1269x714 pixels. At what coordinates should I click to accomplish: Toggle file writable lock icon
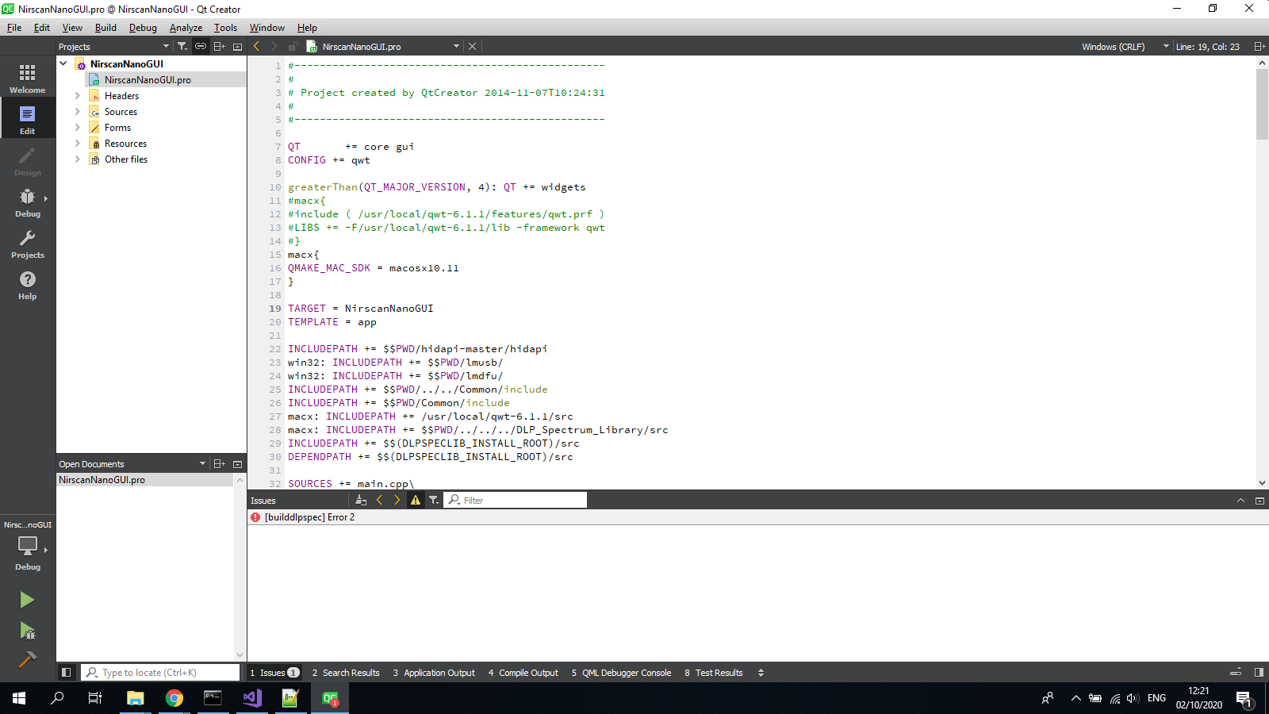click(x=293, y=46)
